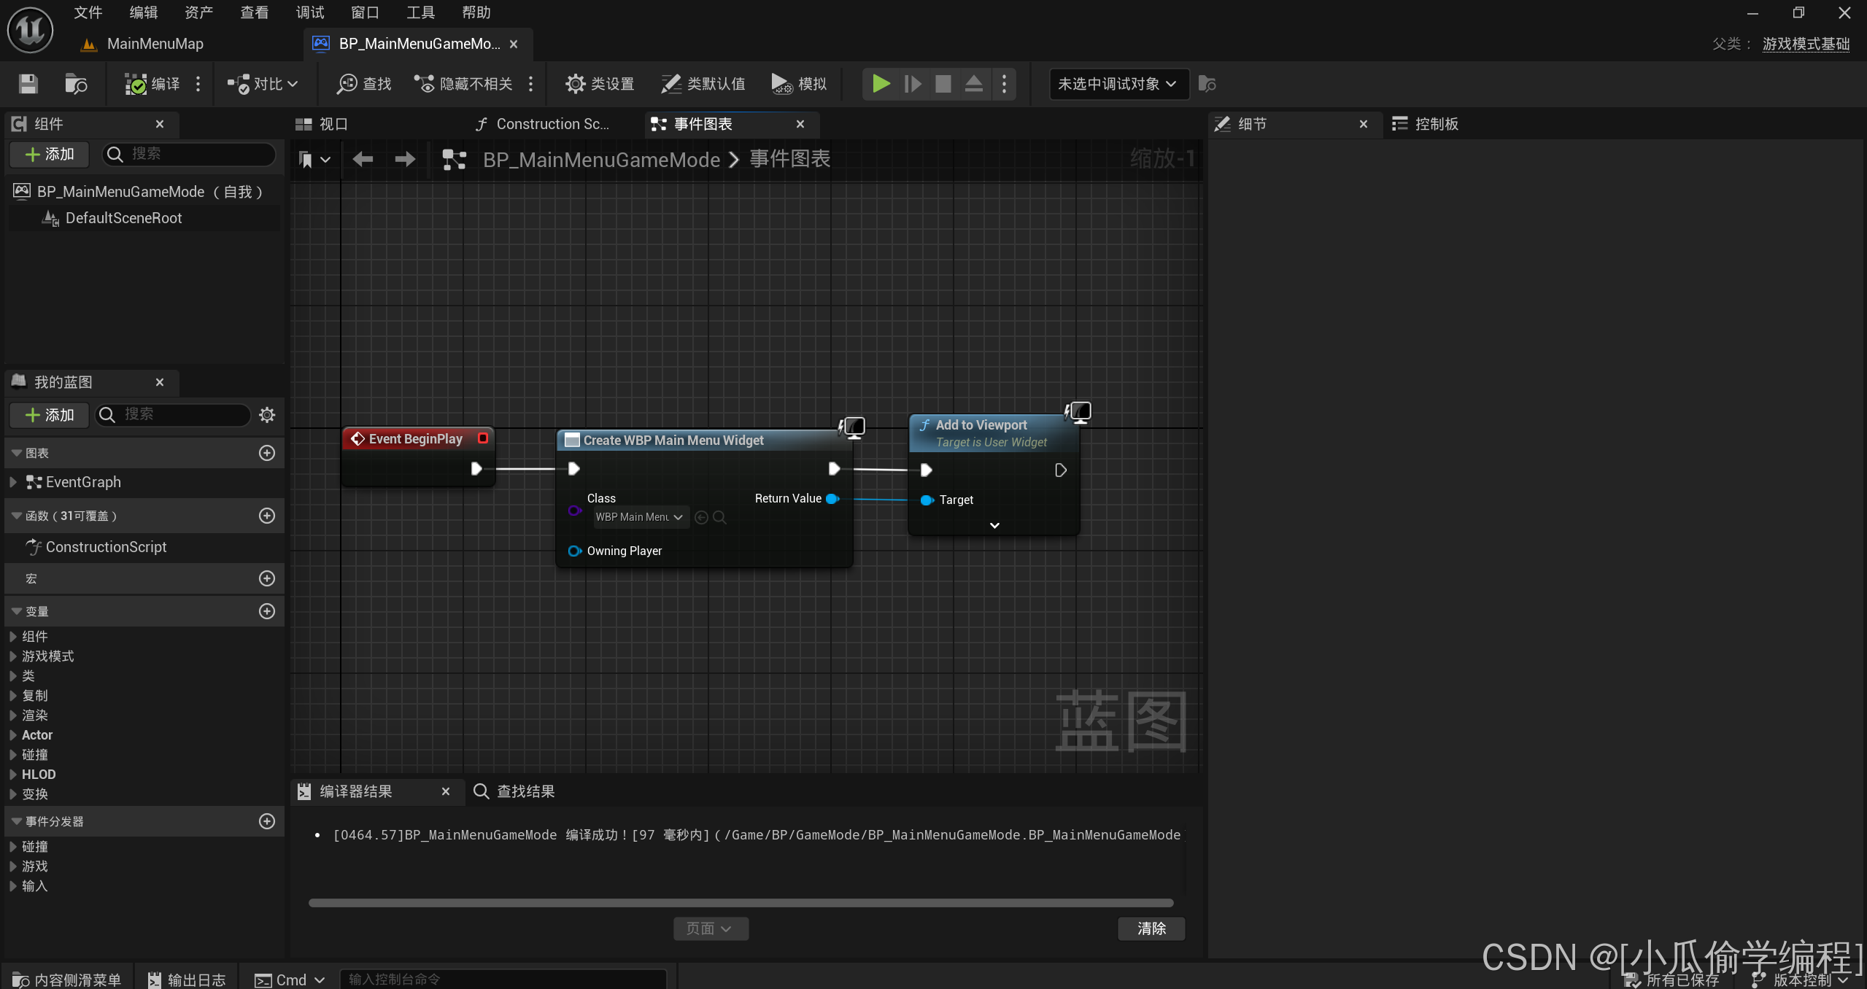Open the debug object dropdown (未选中调试对象)
1867x989 pixels.
1117,84
